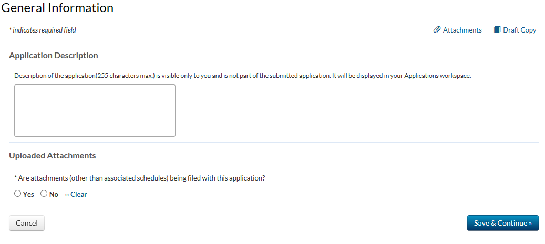Click the No label text
The width and height of the screenshot is (545, 244).
pyautogui.click(x=54, y=194)
